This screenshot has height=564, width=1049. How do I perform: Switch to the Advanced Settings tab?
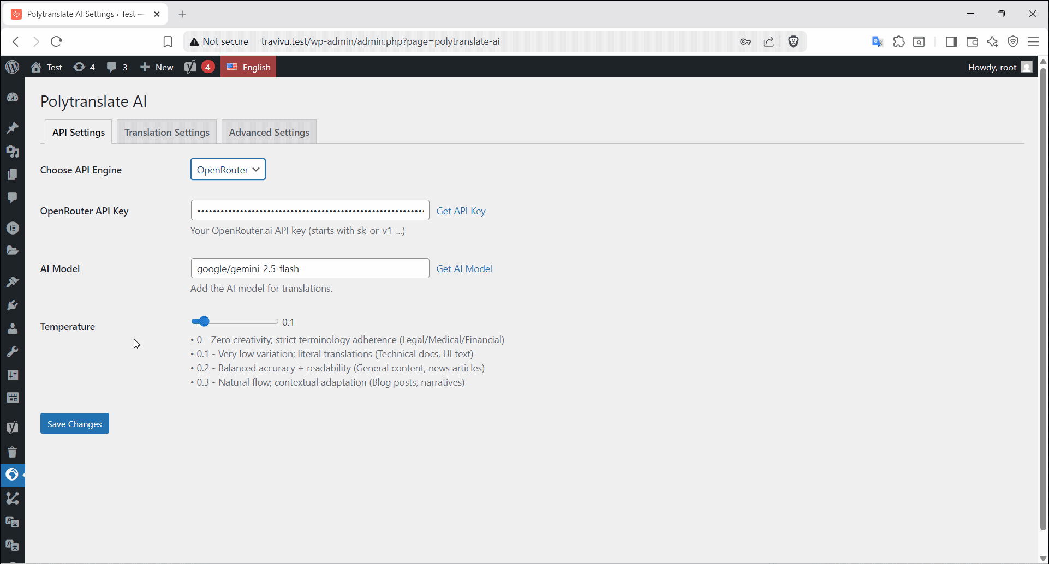pos(269,132)
